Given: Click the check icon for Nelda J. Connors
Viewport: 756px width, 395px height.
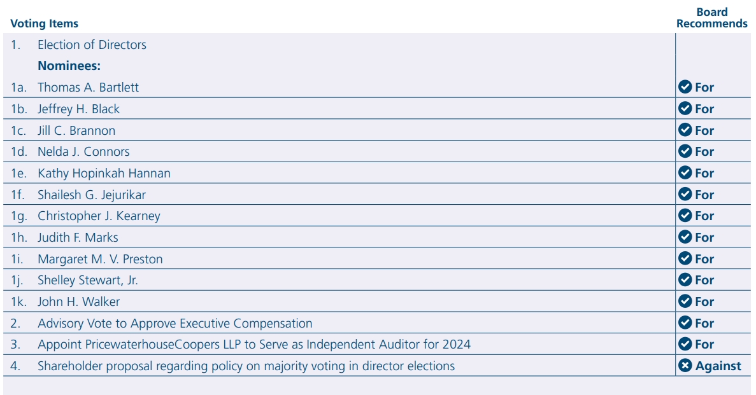Looking at the screenshot, I should 685,151.
